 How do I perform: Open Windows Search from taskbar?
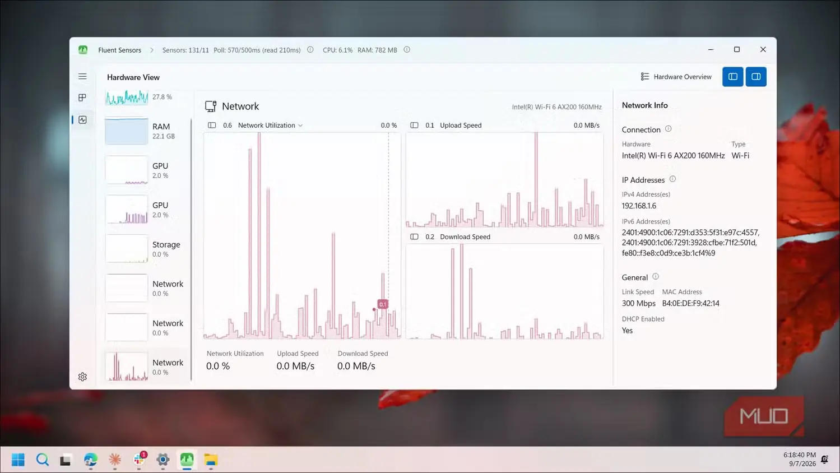point(42,460)
